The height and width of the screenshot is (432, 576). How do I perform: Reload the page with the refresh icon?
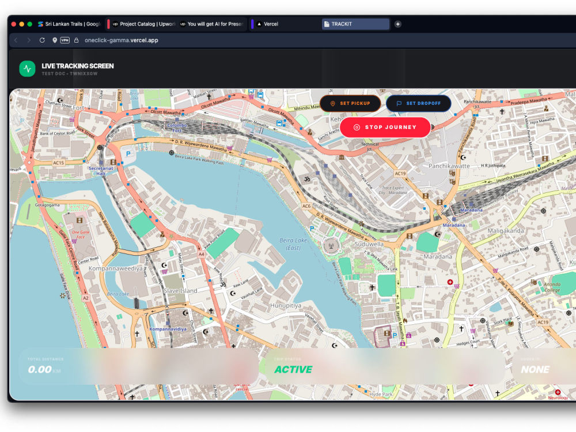pos(42,40)
